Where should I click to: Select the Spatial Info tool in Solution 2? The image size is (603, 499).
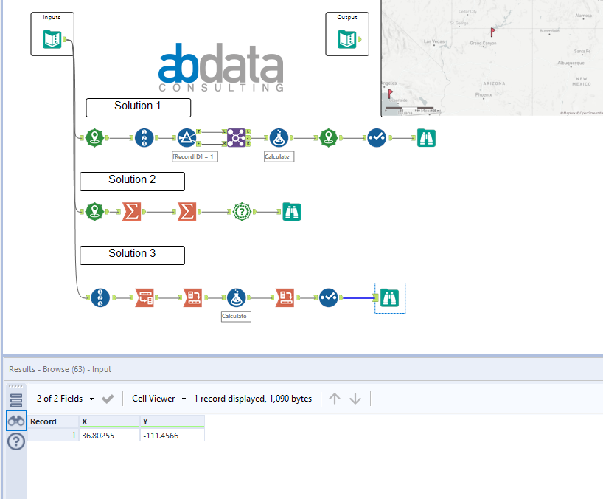point(243,212)
